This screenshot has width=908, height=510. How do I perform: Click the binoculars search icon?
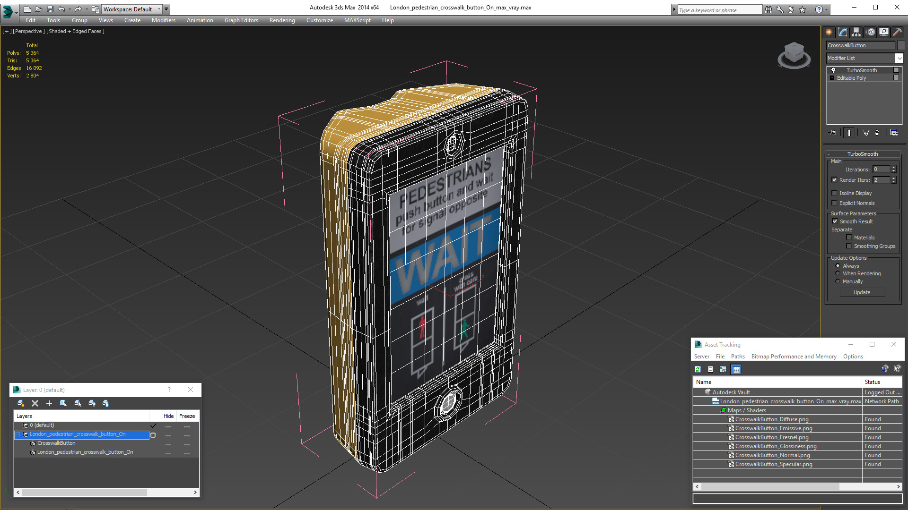pyautogui.click(x=768, y=9)
